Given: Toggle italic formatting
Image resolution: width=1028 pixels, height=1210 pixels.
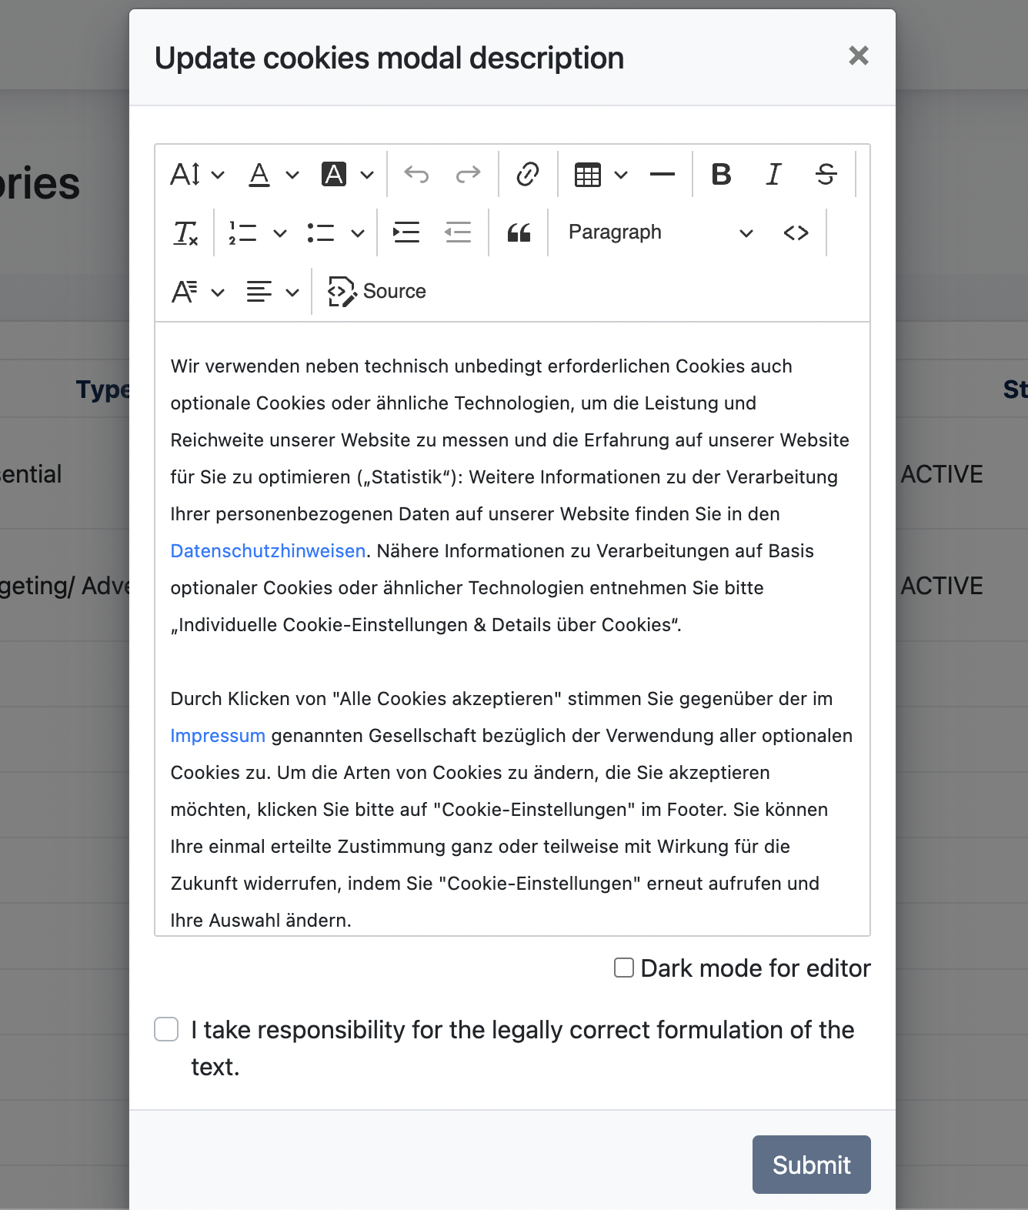Looking at the screenshot, I should tap(774, 175).
